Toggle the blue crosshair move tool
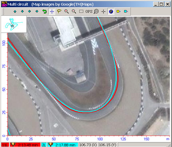The width and height of the screenshot is (172, 147). [52, 12]
